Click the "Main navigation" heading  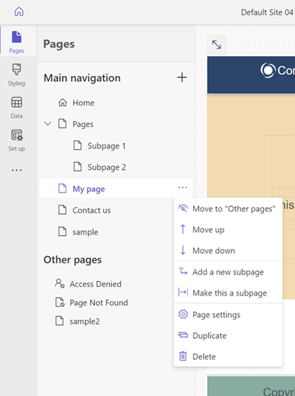(x=82, y=77)
